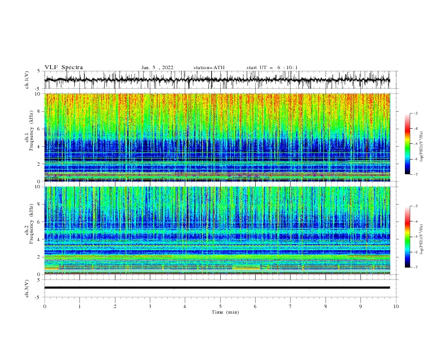The image size is (446, 344).
Task: Click the "ch.1(V)" waveform axis label
Action: click(27, 80)
